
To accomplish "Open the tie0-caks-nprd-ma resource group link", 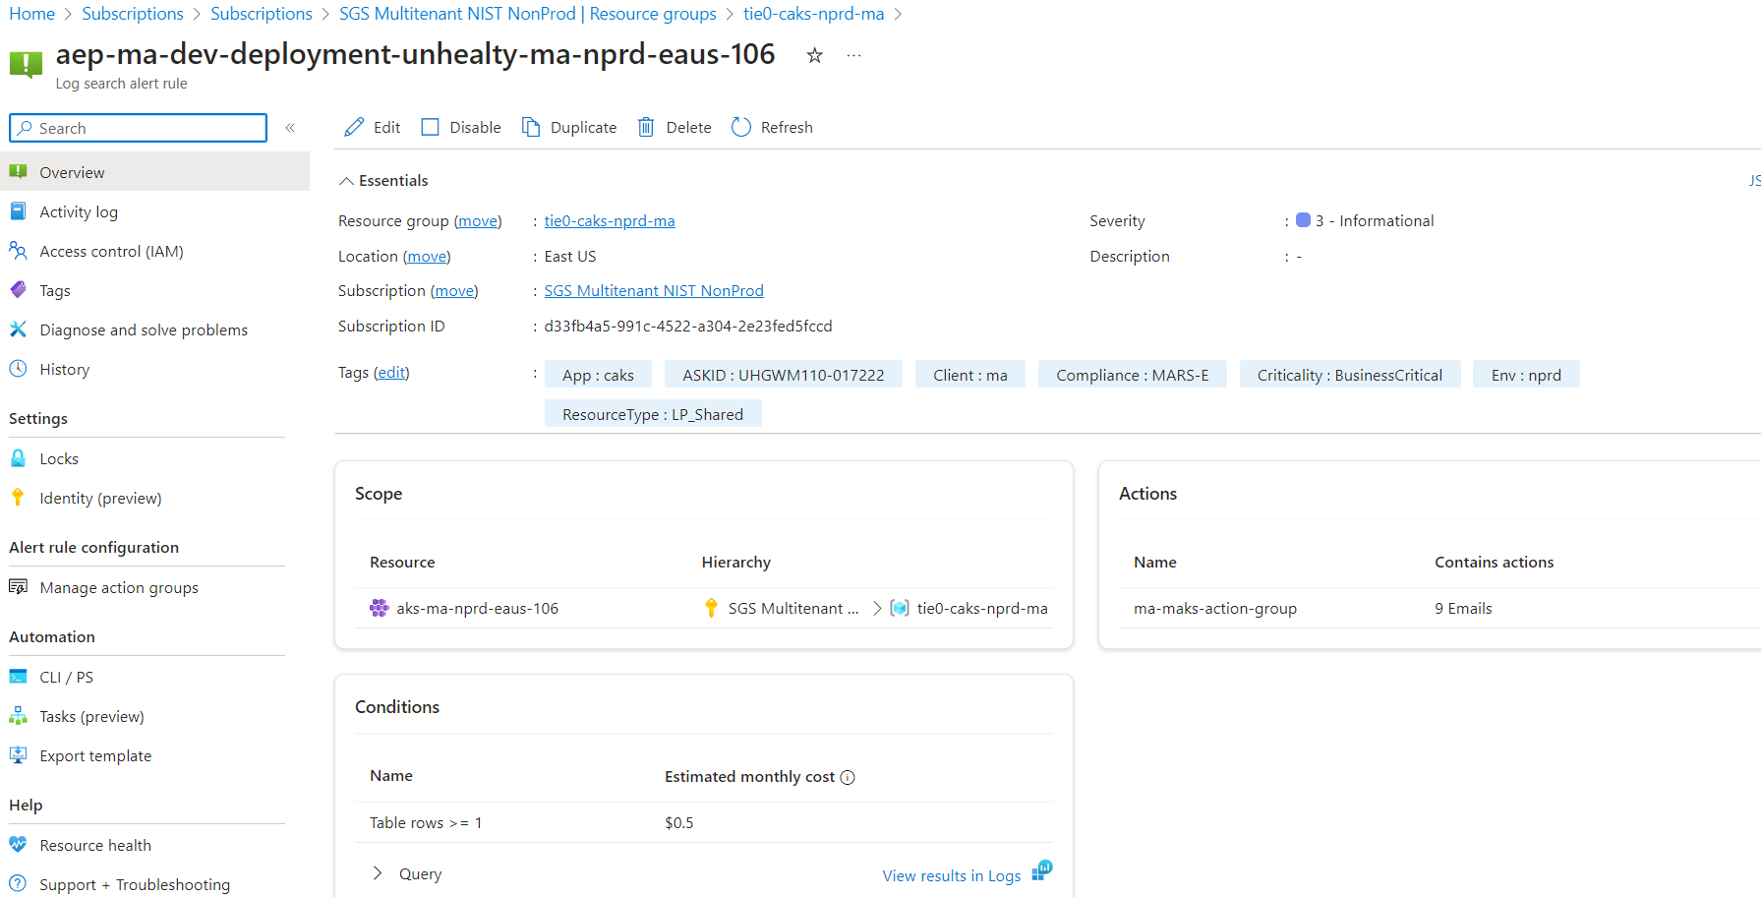I will coord(610,221).
